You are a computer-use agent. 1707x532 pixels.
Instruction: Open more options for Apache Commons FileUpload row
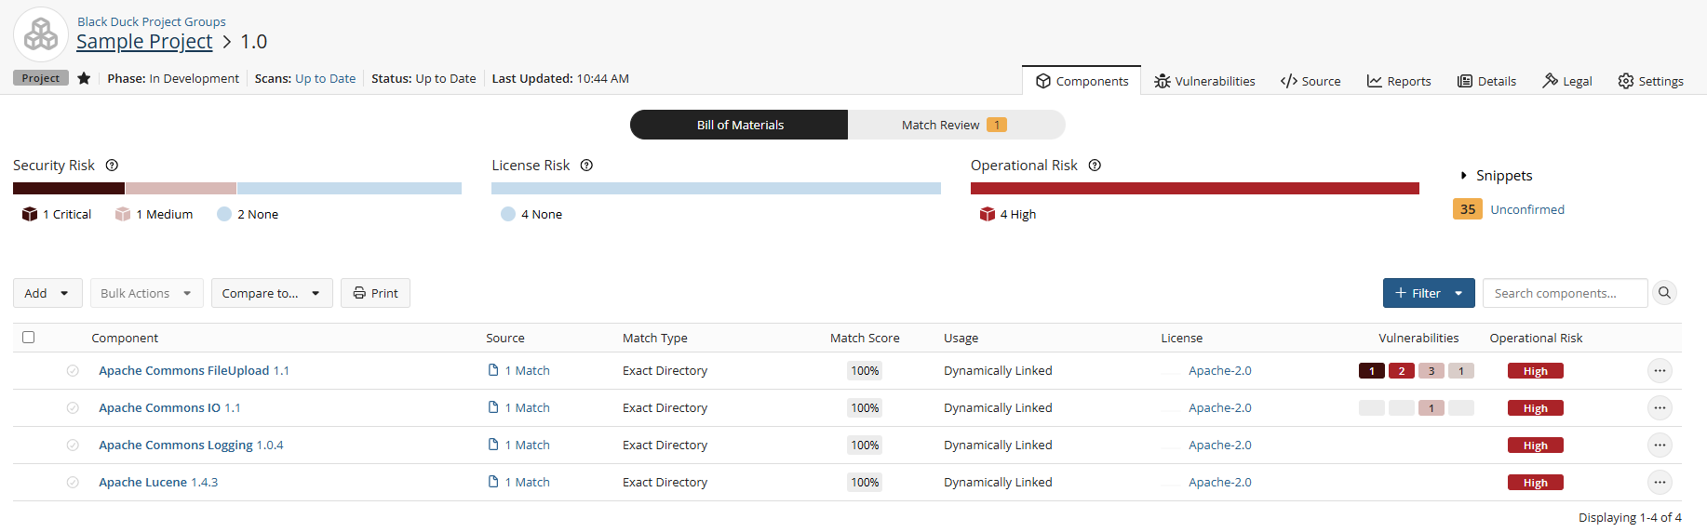pyautogui.click(x=1660, y=370)
